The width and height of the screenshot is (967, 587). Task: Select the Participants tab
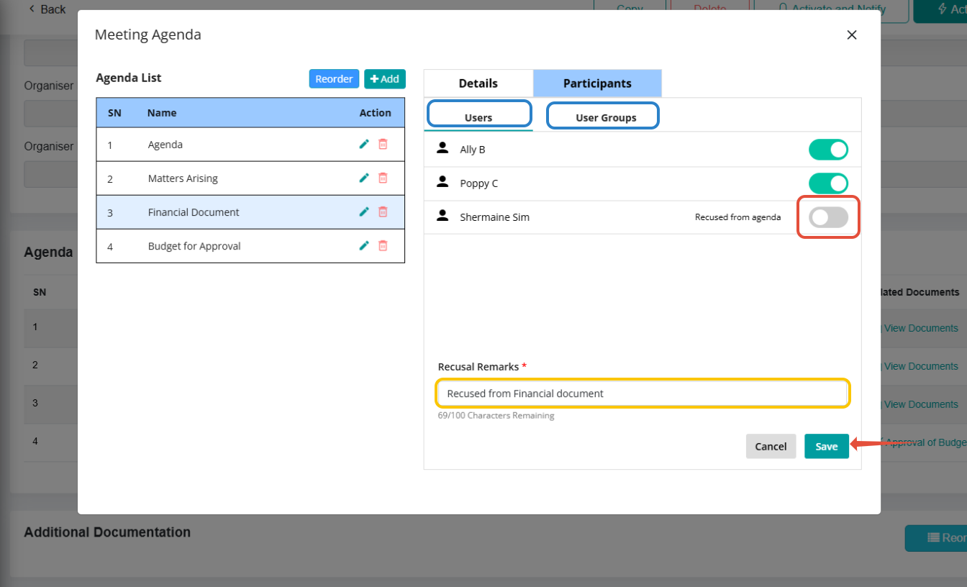tap(597, 83)
